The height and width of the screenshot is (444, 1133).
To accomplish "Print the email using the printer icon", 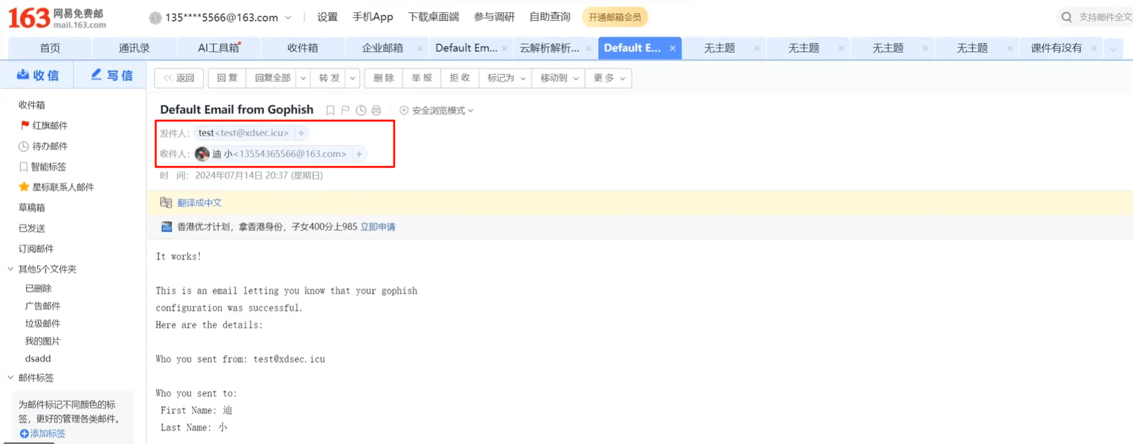I will tap(377, 110).
